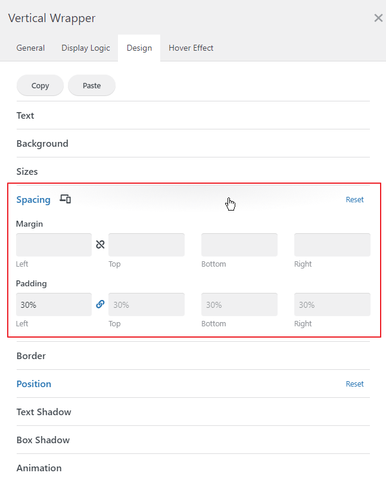
Task: Switch to the General tab
Action: click(30, 48)
